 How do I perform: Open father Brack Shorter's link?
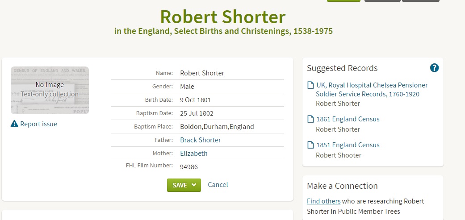pyautogui.click(x=200, y=140)
